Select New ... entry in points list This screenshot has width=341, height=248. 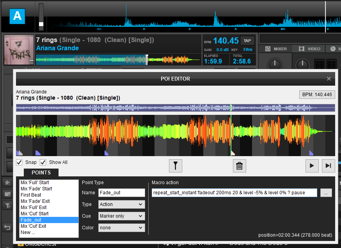[x=49, y=232]
